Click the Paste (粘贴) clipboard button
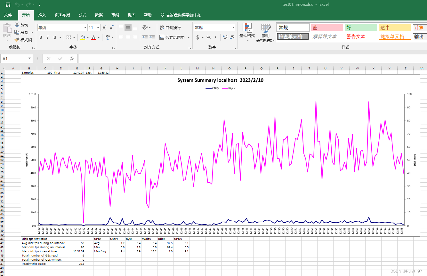The height and width of the screenshot is (276, 427). click(6, 31)
